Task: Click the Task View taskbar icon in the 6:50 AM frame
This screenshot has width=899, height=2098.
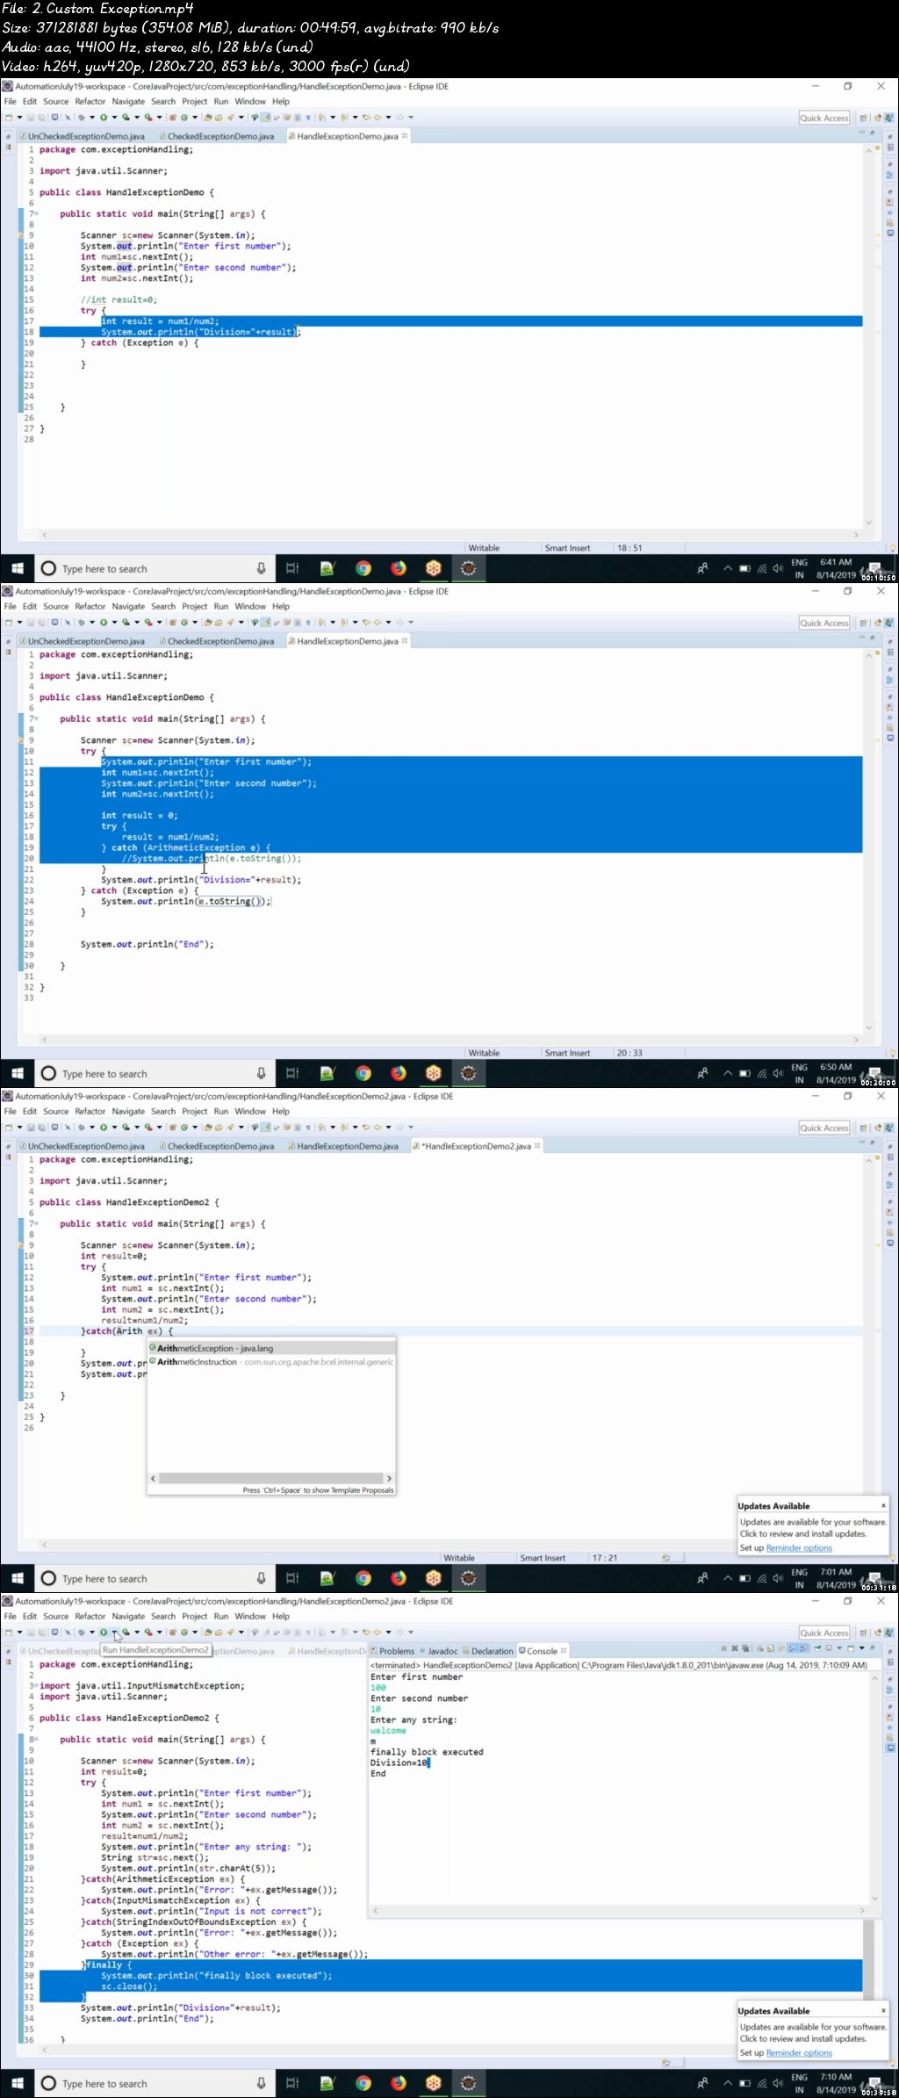Action: click(292, 1073)
